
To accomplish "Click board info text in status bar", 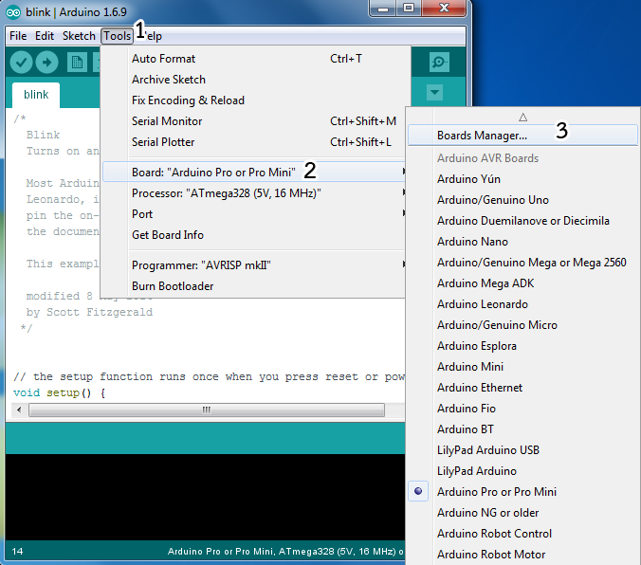I will click(x=285, y=551).
